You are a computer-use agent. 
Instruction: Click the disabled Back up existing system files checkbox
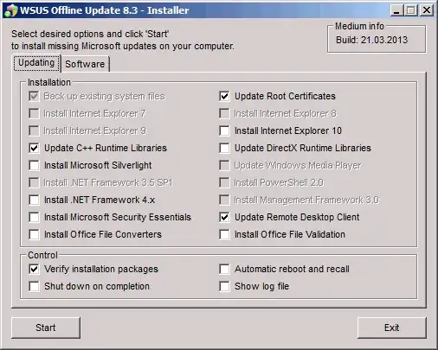tap(34, 96)
